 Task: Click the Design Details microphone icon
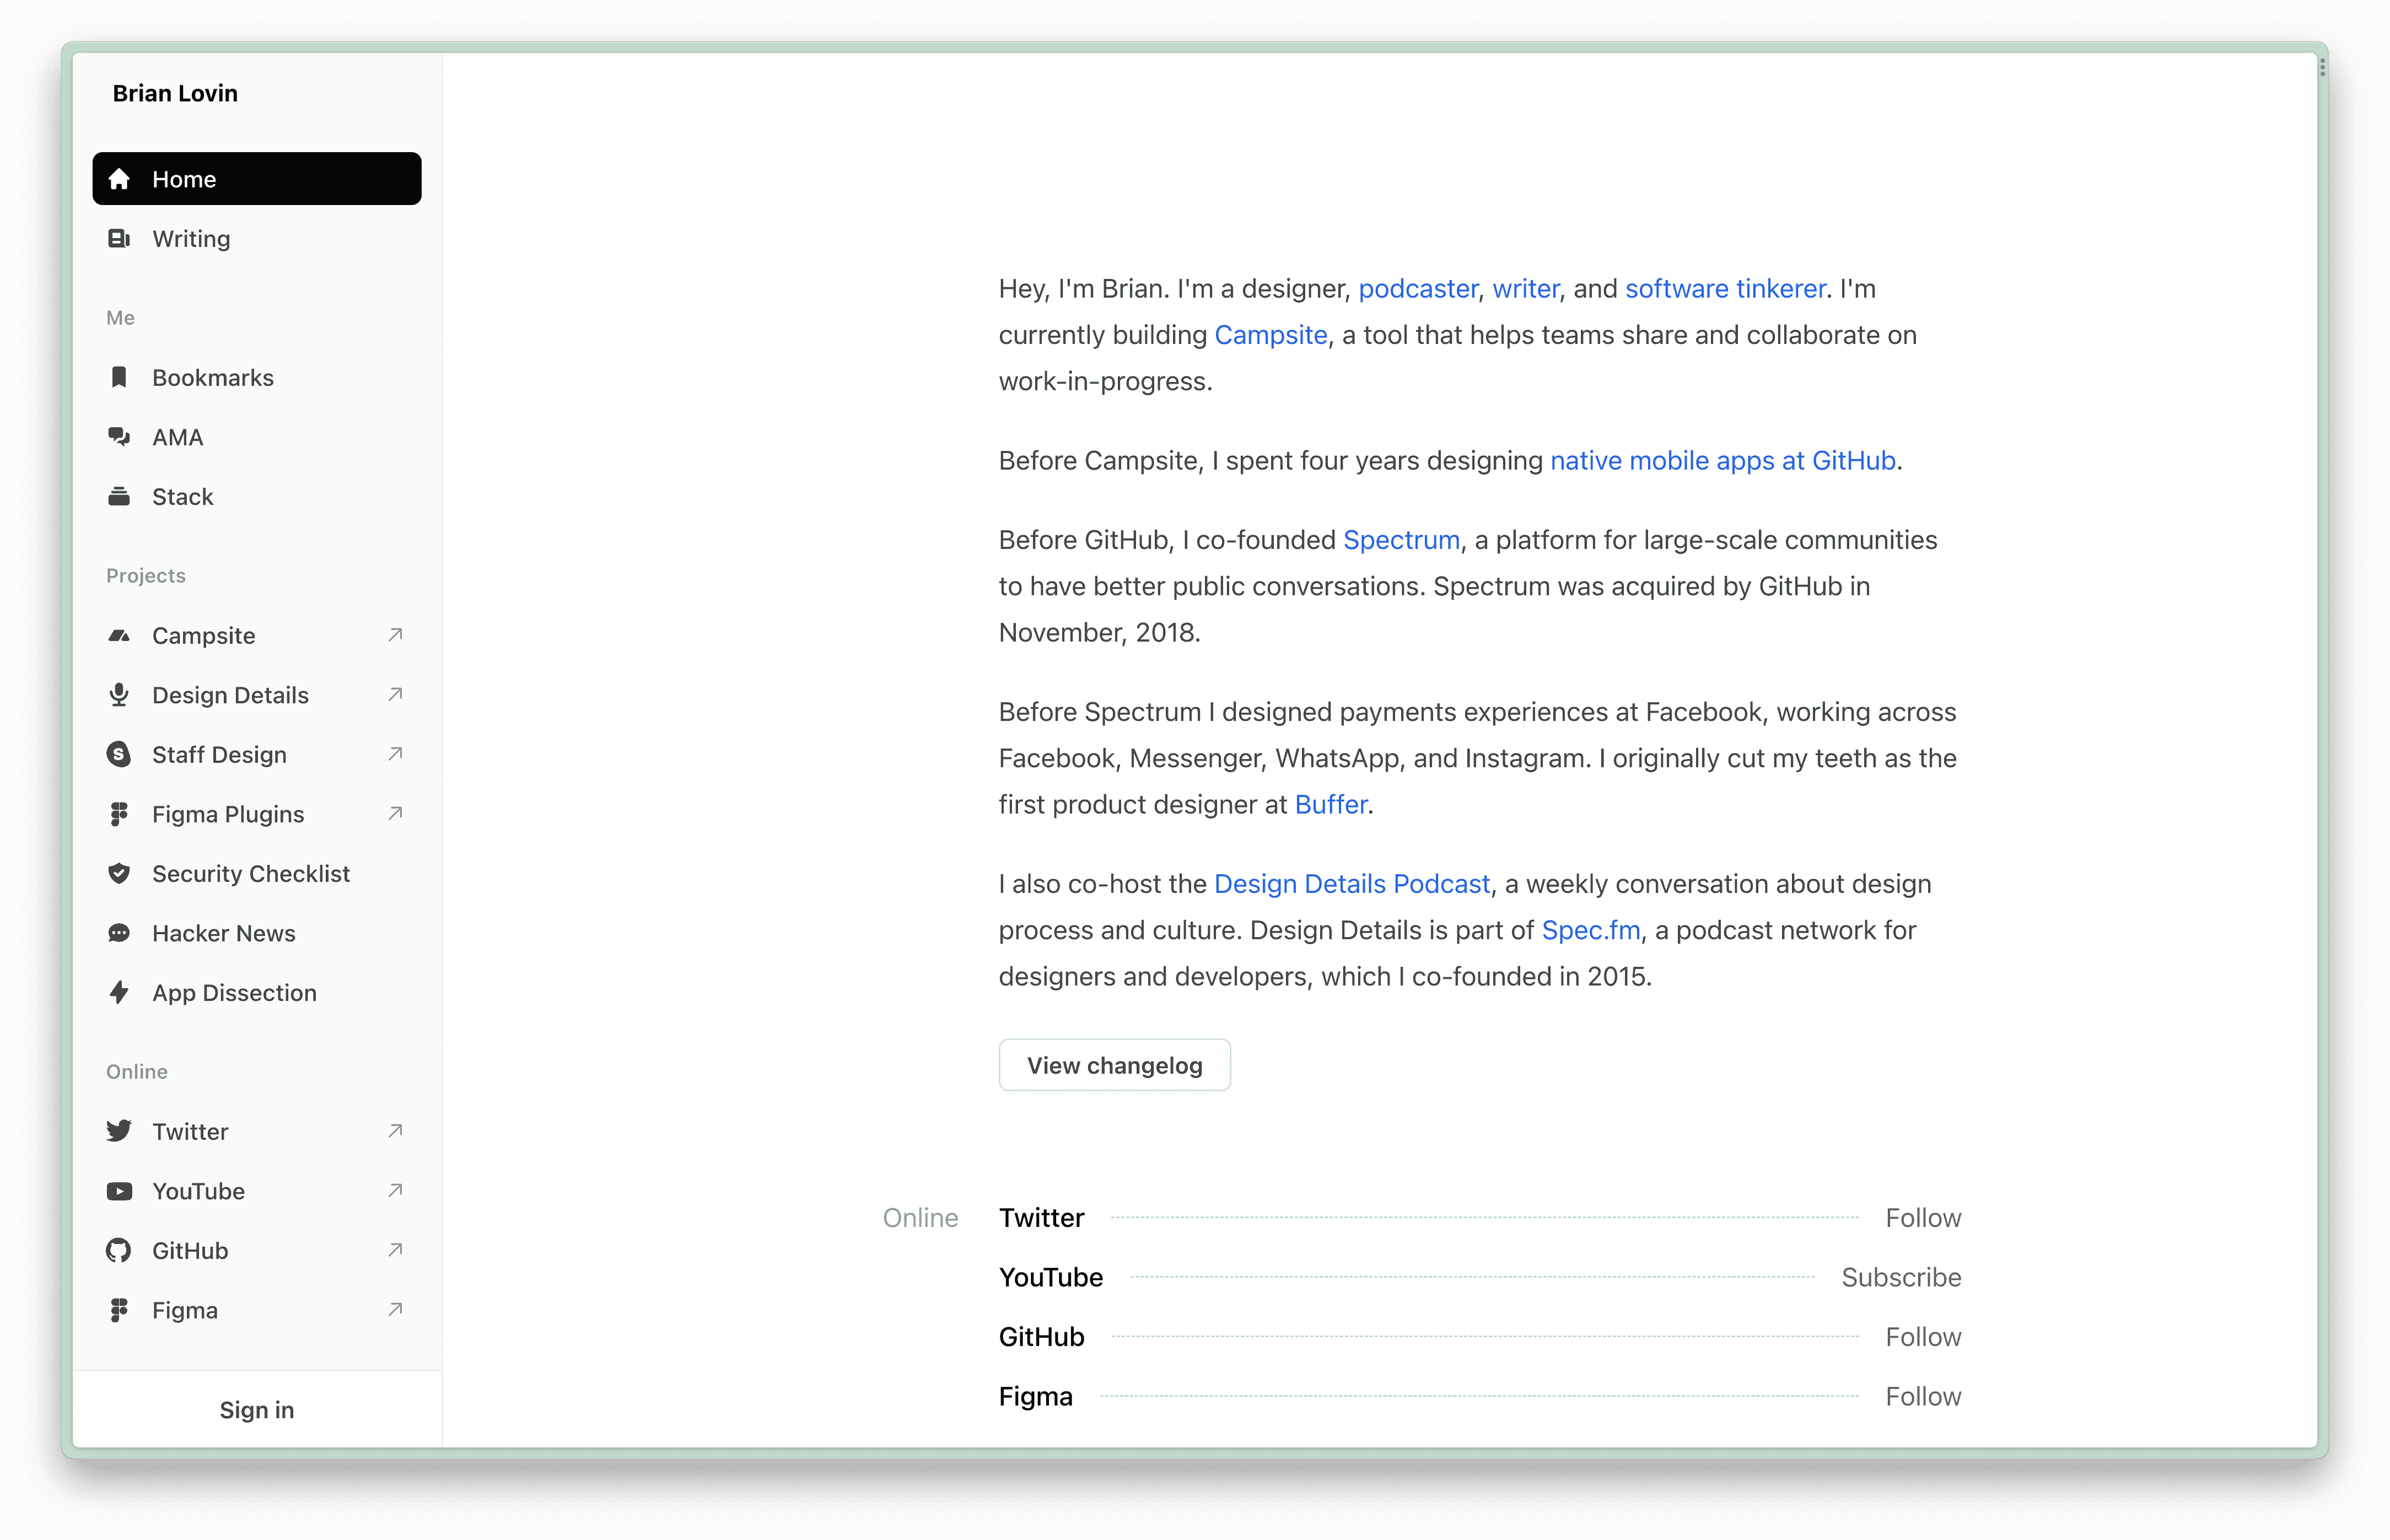click(x=119, y=695)
